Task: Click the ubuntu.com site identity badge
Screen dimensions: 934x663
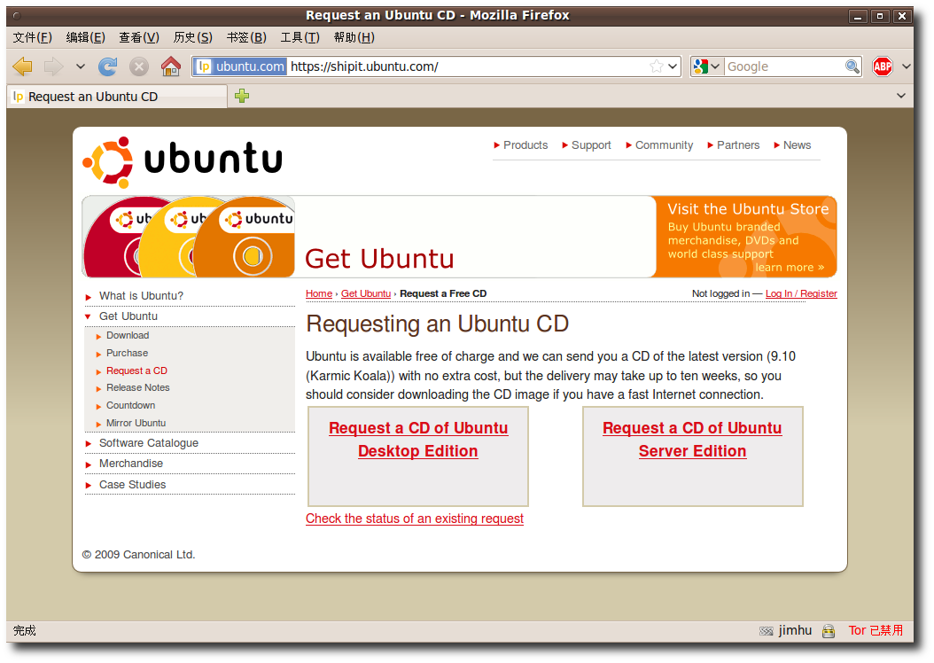Action: [241, 66]
